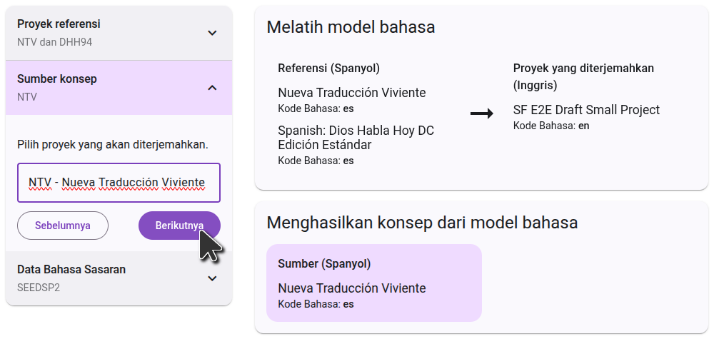Collapse Sumber konsep using its chevron

212,88
